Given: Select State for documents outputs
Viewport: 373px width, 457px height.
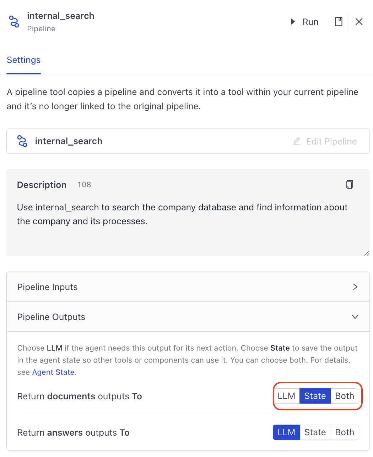Looking at the screenshot, I should click(x=315, y=396).
